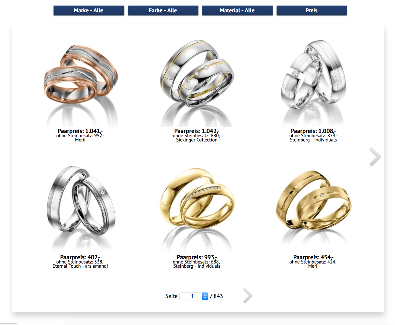The height and width of the screenshot is (325, 395).
Task: View the Eternal Touch ars amandi rings
Action: coord(80,209)
